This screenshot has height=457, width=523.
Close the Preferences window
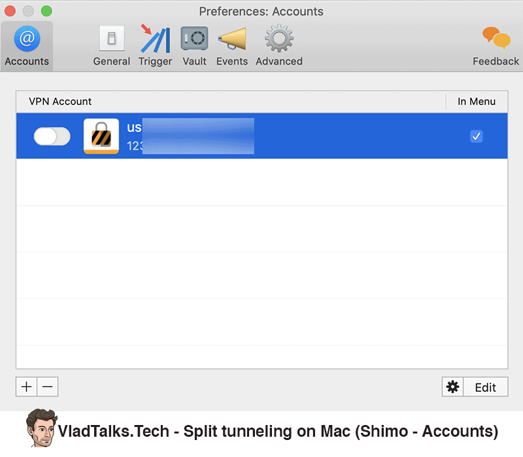[x=10, y=11]
